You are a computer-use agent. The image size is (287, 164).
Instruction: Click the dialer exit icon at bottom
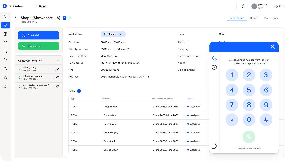214,146
